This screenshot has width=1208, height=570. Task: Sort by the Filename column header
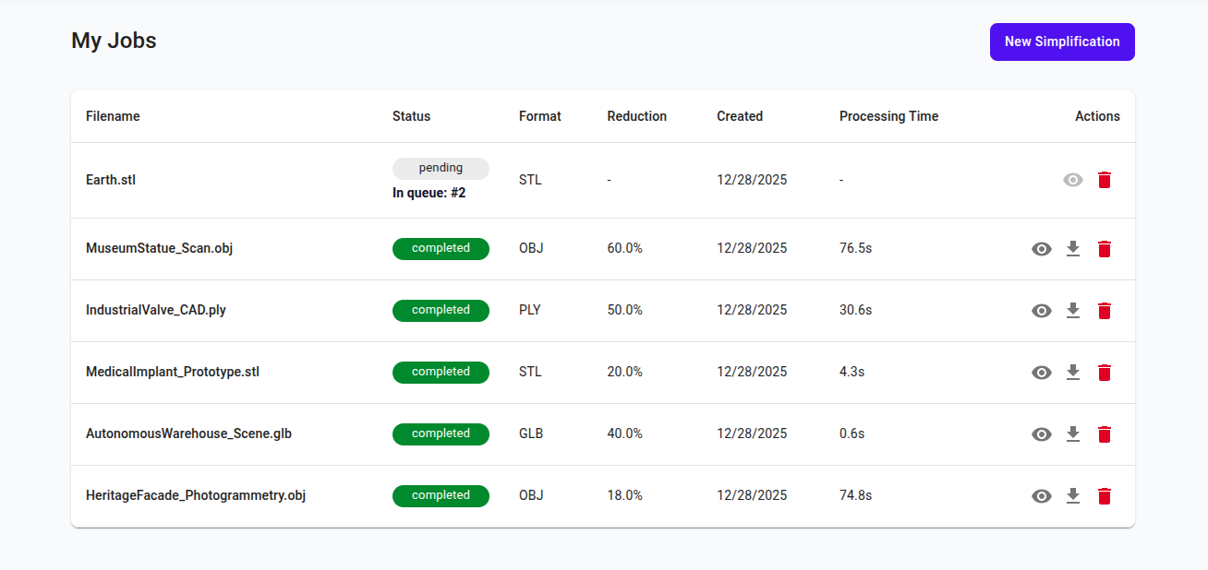pos(113,116)
